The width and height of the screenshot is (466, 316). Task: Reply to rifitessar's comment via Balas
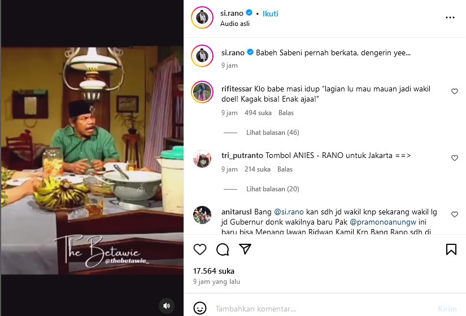click(286, 113)
